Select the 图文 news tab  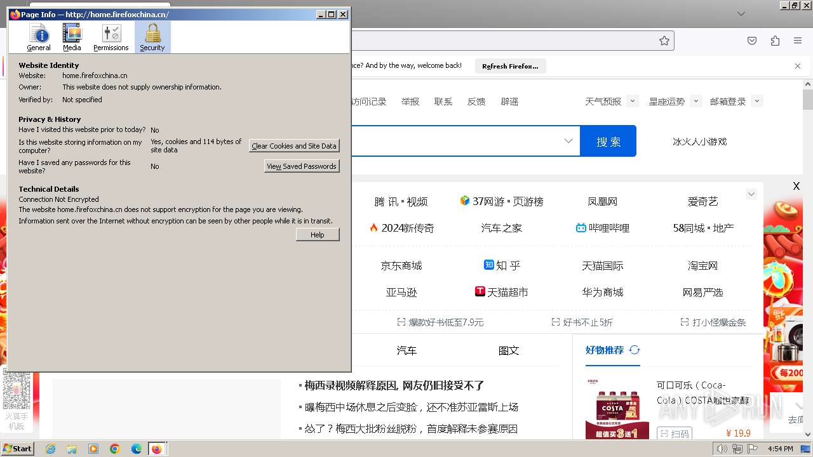[509, 350]
